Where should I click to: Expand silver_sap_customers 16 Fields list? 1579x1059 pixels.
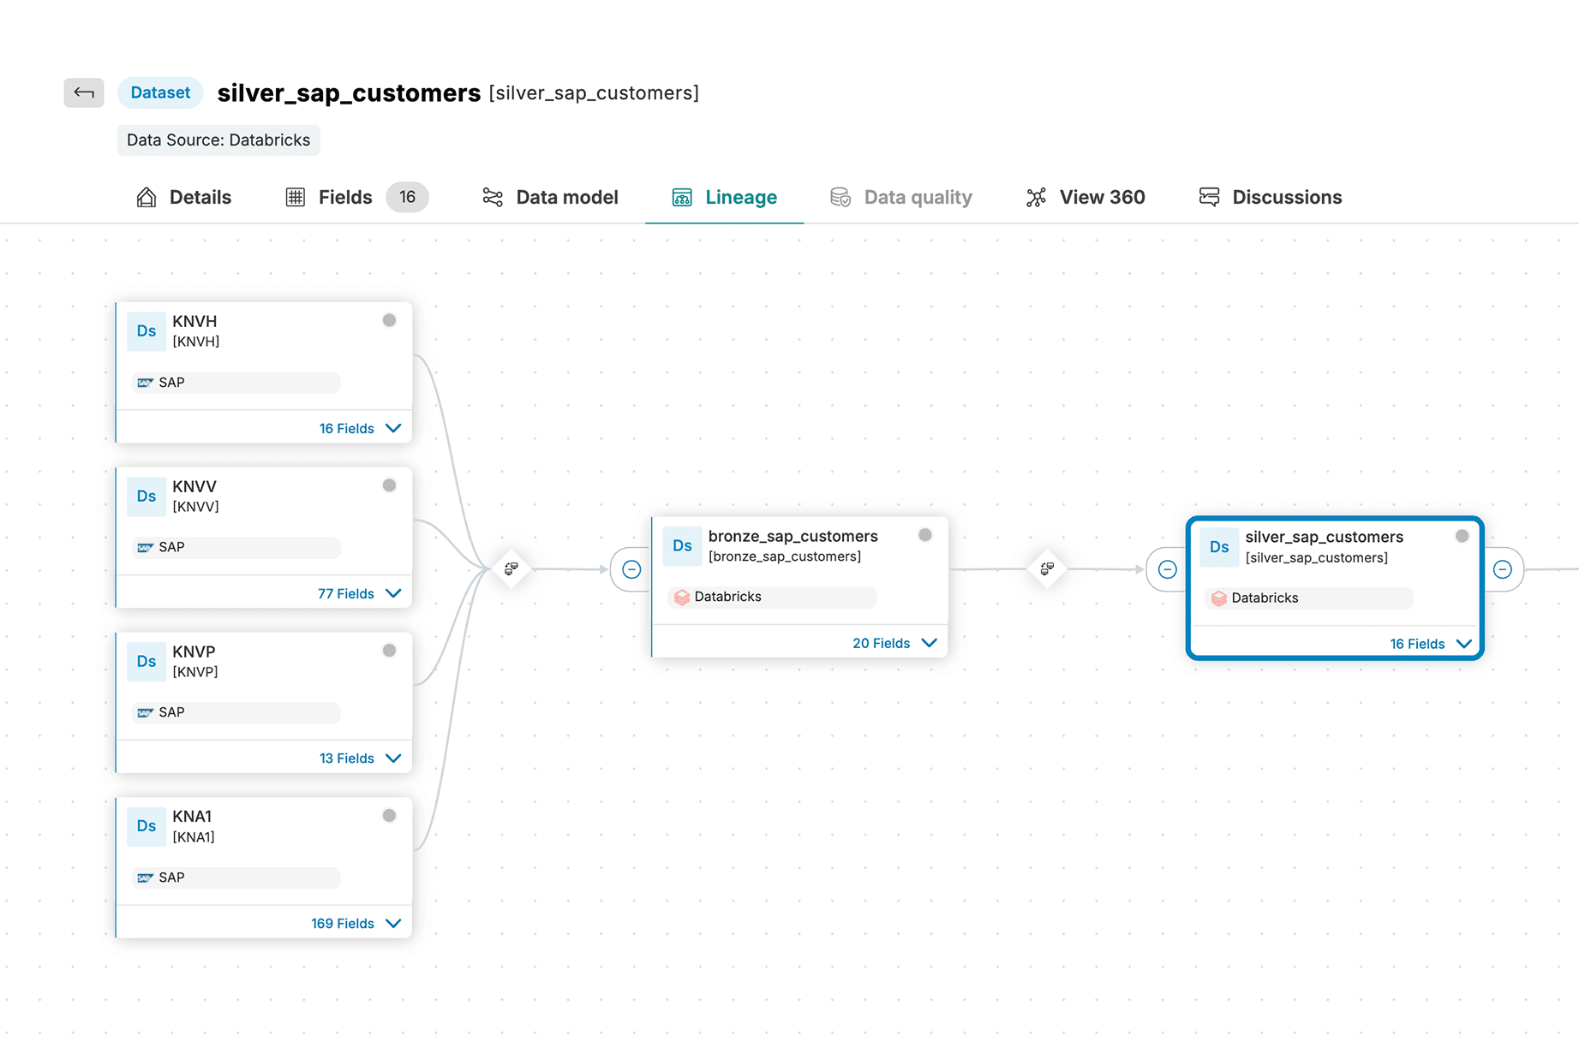[1431, 644]
